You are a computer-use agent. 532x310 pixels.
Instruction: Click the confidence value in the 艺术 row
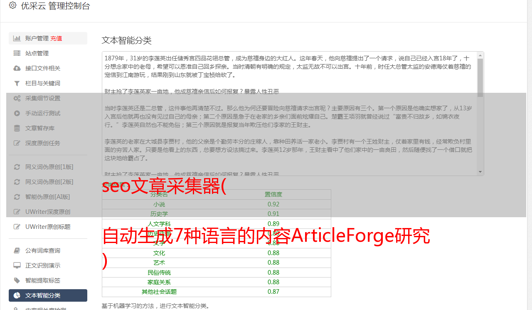[273, 263]
